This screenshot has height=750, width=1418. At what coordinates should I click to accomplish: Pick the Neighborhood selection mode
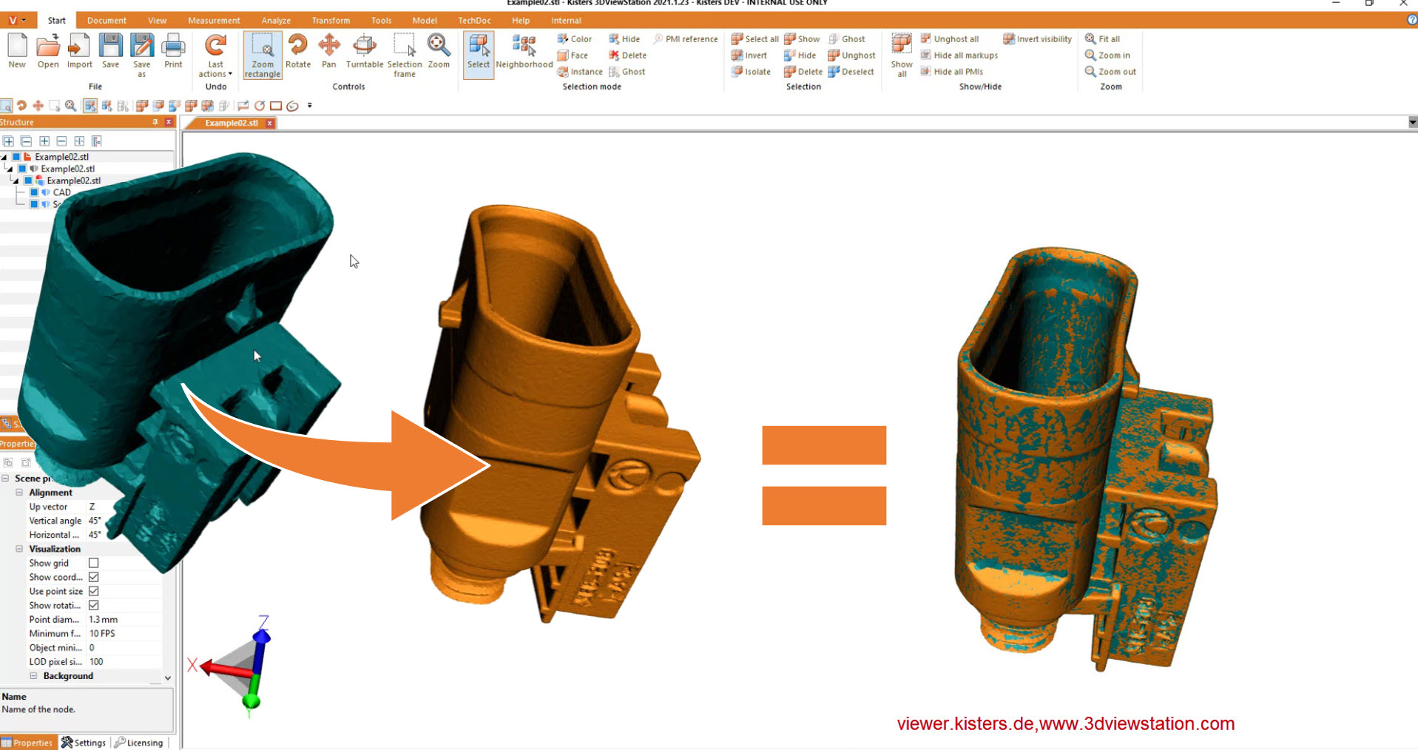(x=524, y=52)
